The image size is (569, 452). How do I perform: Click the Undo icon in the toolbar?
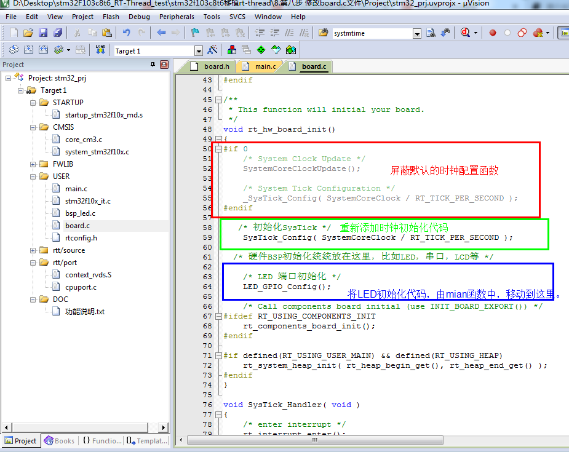tap(126, 33)
